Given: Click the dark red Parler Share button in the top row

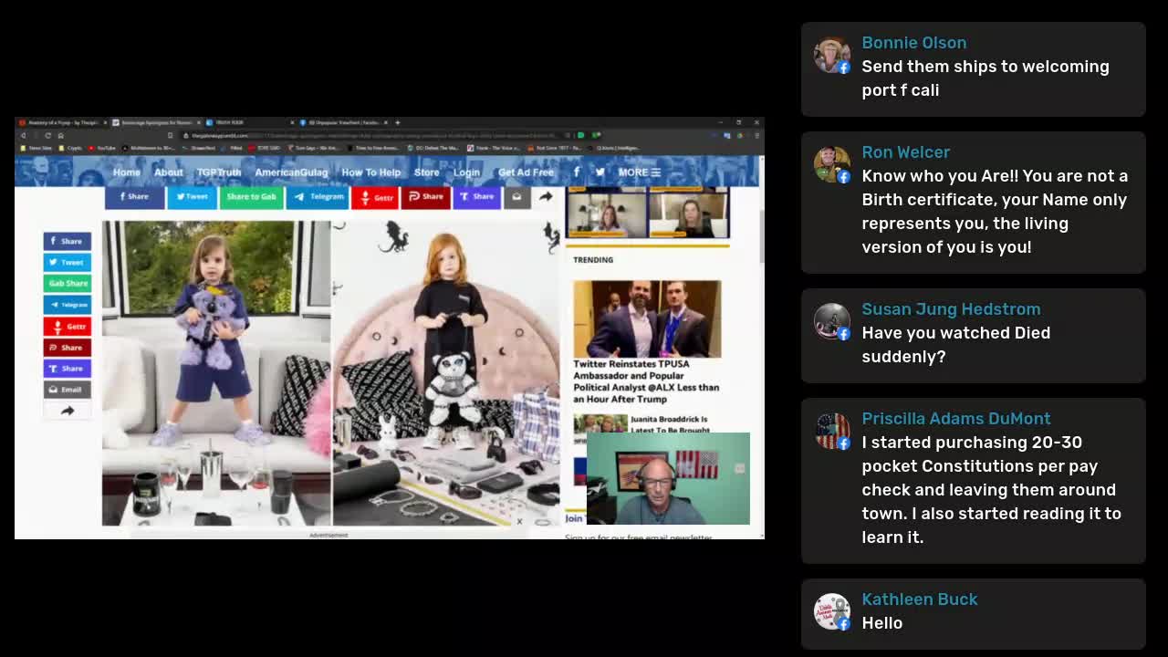Looking at the screenshot, I should tap(425, 196).
